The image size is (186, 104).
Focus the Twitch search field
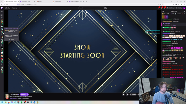92,8
